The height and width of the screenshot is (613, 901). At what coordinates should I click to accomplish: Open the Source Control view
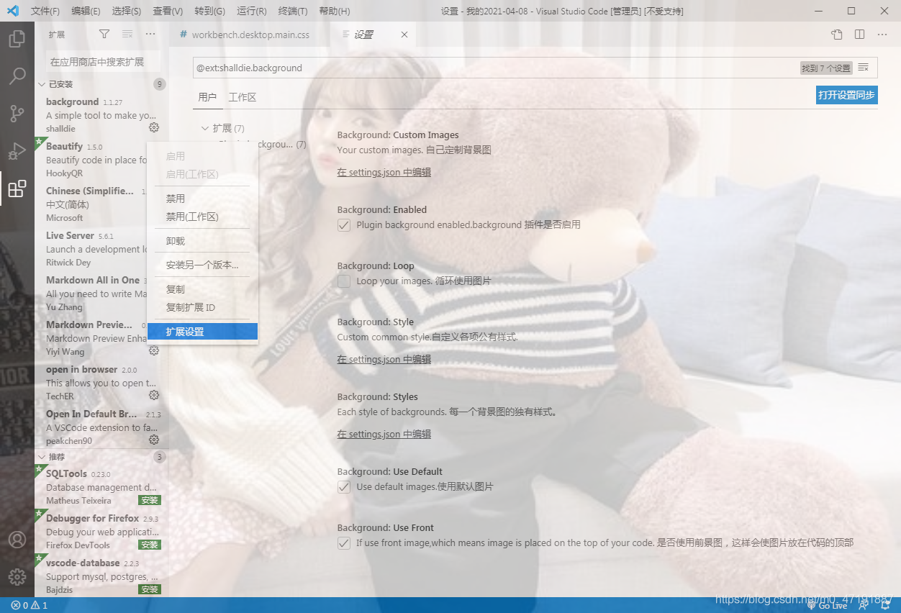pyautogui.click(x=17, y=114)
